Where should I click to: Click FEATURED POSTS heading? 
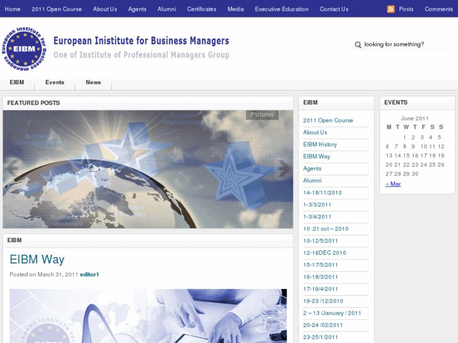(x=33, y=103)
